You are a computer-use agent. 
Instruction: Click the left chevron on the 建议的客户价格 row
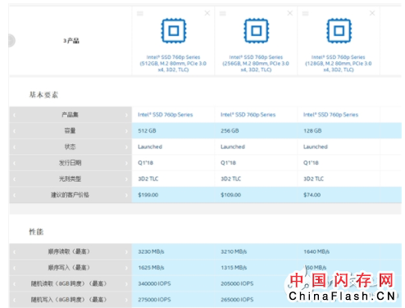14,195
